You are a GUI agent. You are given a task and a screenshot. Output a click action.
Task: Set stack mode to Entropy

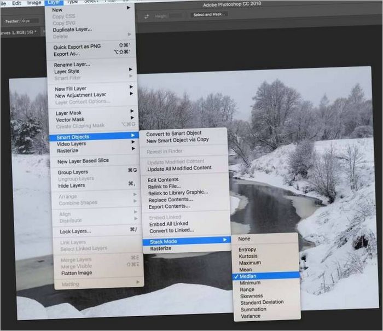265,249
